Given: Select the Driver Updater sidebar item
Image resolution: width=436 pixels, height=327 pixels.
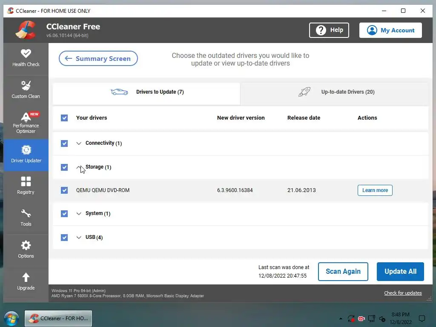Looking at the screenshot, I should (x=26, y=155).
